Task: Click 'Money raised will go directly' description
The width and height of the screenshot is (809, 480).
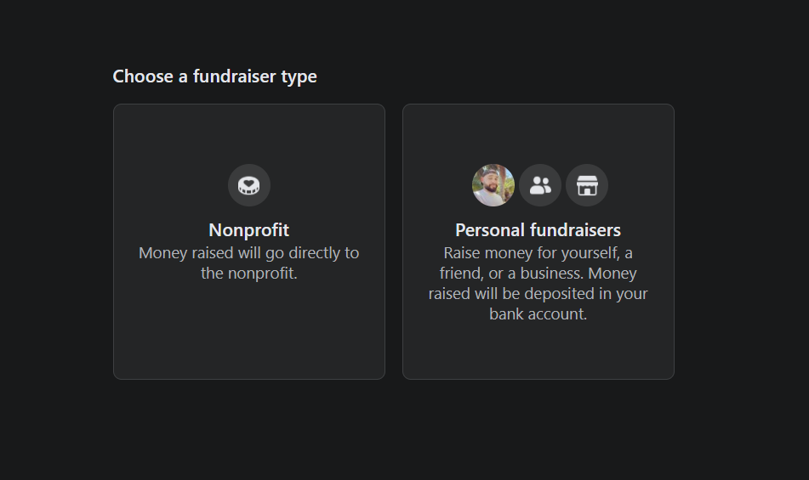Action: tap(249, 263)
